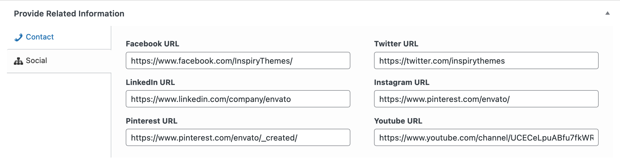Click the facebook.com/InspiryThemes address text
Image resolution: width=620 pixels, height=163 pixels.
coord(212,61)
